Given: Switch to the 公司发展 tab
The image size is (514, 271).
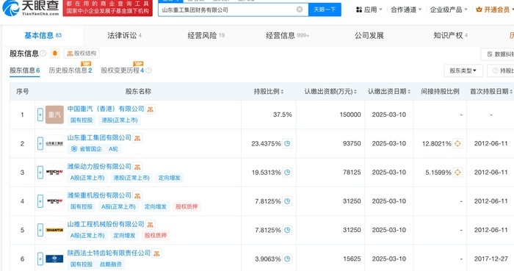Looking at the screenshot, I should click(369, 35).
